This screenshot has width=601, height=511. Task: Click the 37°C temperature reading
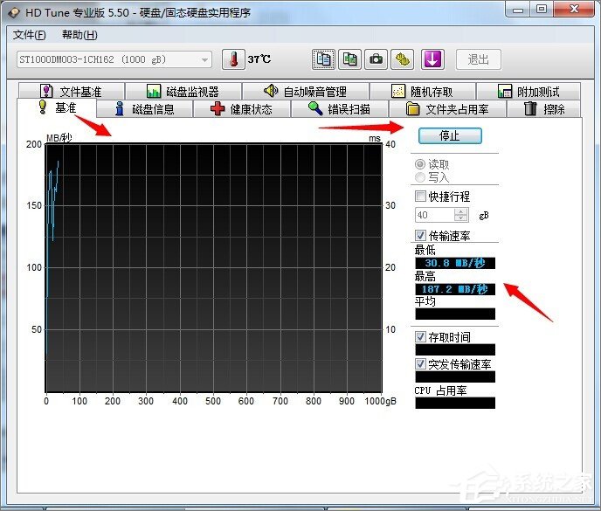point(259,59)
